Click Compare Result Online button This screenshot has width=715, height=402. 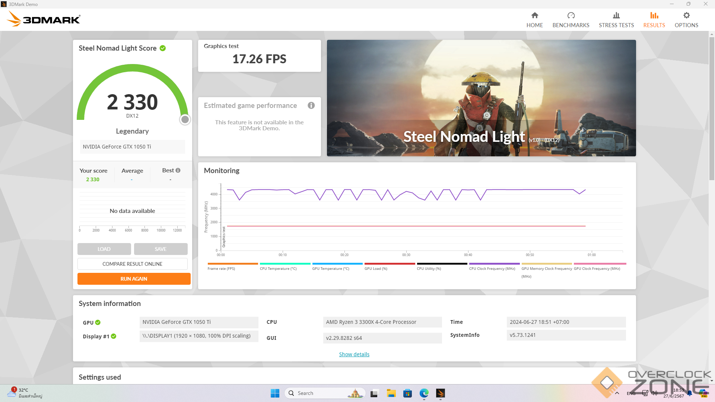(132, 264)
